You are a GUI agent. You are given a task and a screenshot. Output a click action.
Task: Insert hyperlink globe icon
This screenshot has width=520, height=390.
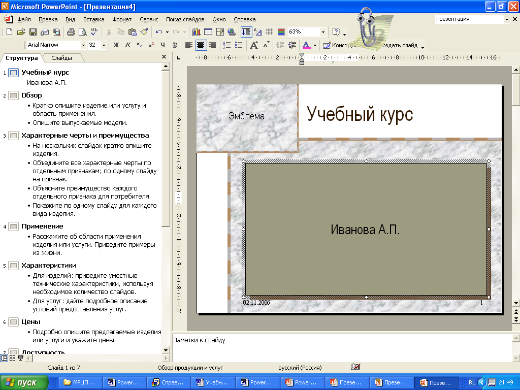[232, 32]
